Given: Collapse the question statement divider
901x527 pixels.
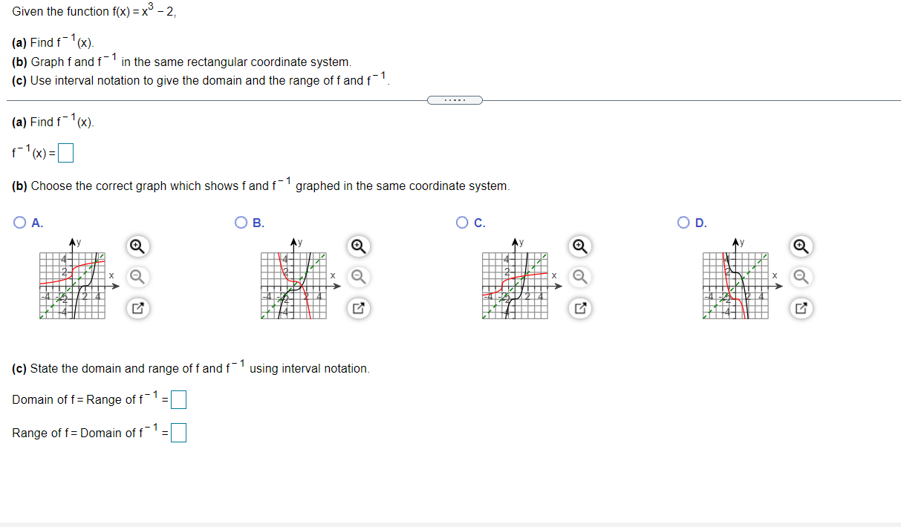Looking at the screenshot, I should (x=454, y=99).
